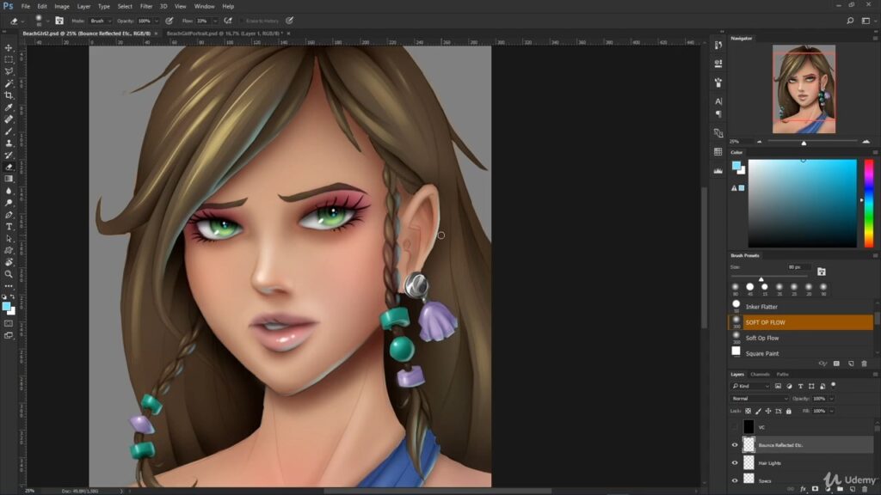The width and height of the screenshot is (881, 495).
Task: Check the Erase to History box
Action: pyautogui.click(x=242, y=21)
